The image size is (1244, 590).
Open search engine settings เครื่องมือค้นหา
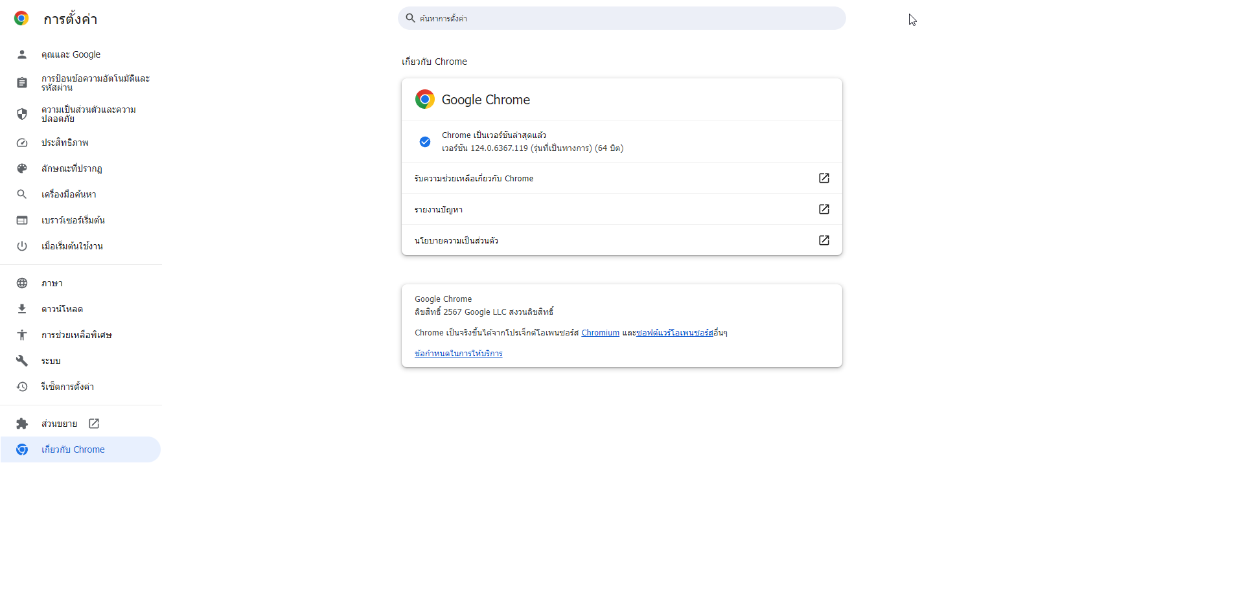80,194
